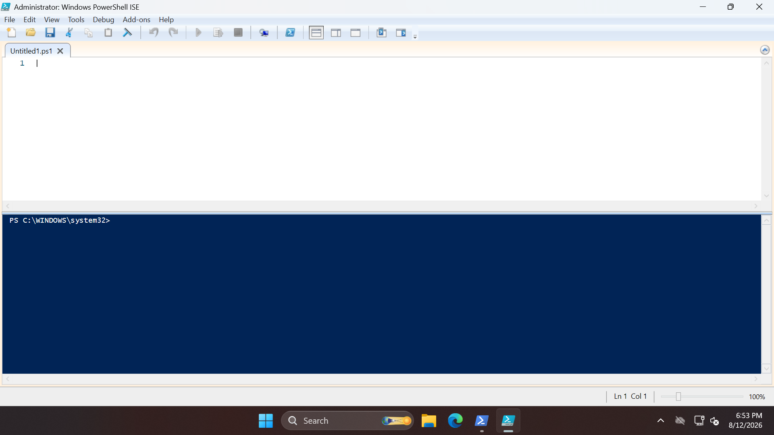Show hidden system tray icons
Image resolution: width=774 pixels, height=435 pixels.
click(661, 421)
